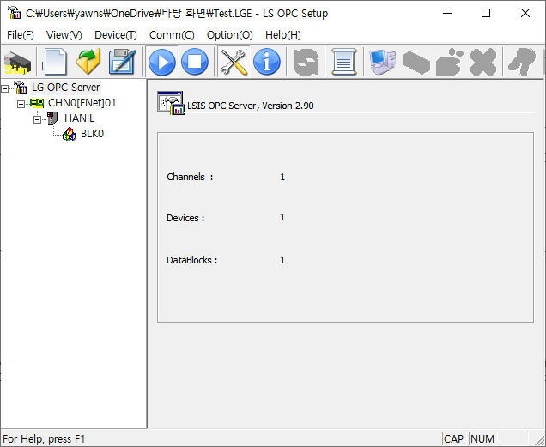Open the Option(O) menu
Viewport: 546px width, 447px height.
pos(229,35)
